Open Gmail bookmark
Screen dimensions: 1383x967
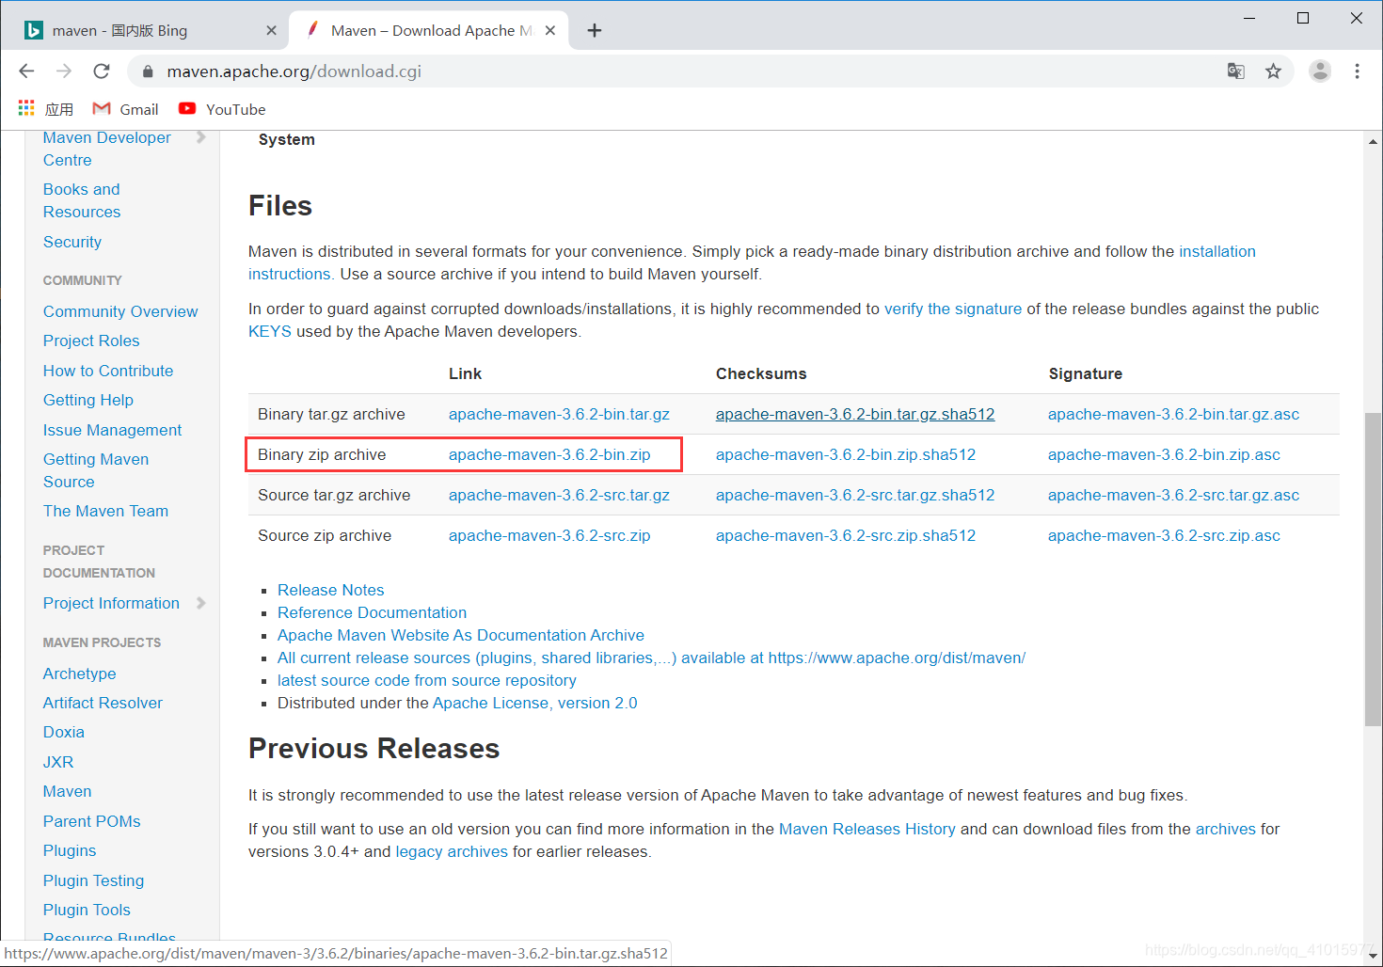(125, 109)
